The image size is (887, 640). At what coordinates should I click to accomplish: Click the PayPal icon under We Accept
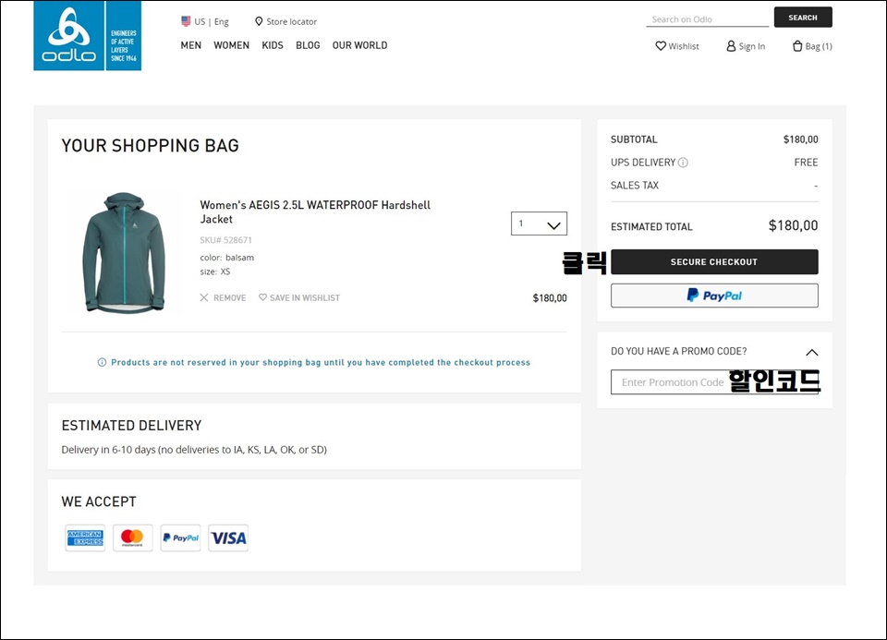click(x=180, y=537)
